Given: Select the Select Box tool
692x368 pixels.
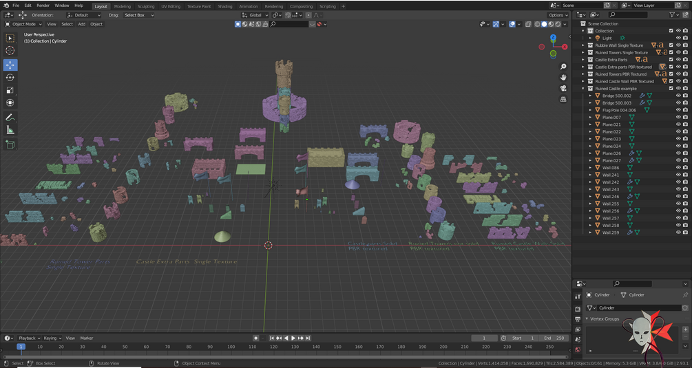Looking at the screenshot, I should [10, 39].
